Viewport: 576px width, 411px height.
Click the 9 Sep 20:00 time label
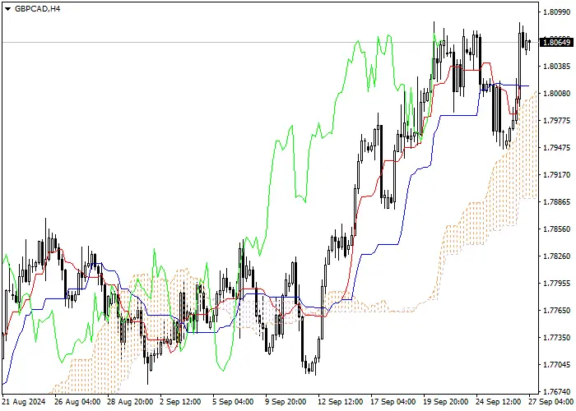click(286, 402)
